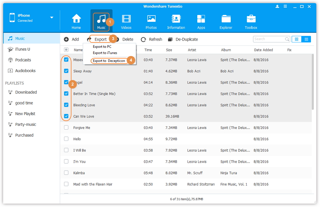Uncheck Better In Time (Single Mix)

(x=66, y=94)
